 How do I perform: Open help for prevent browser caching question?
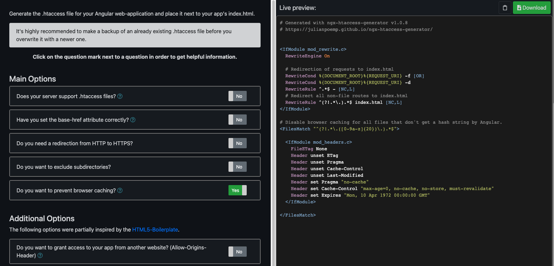coord(120,190)
